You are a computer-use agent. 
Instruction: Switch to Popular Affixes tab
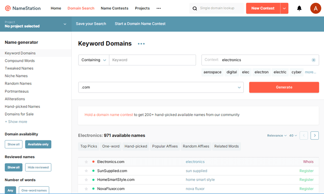coord(165,146)
